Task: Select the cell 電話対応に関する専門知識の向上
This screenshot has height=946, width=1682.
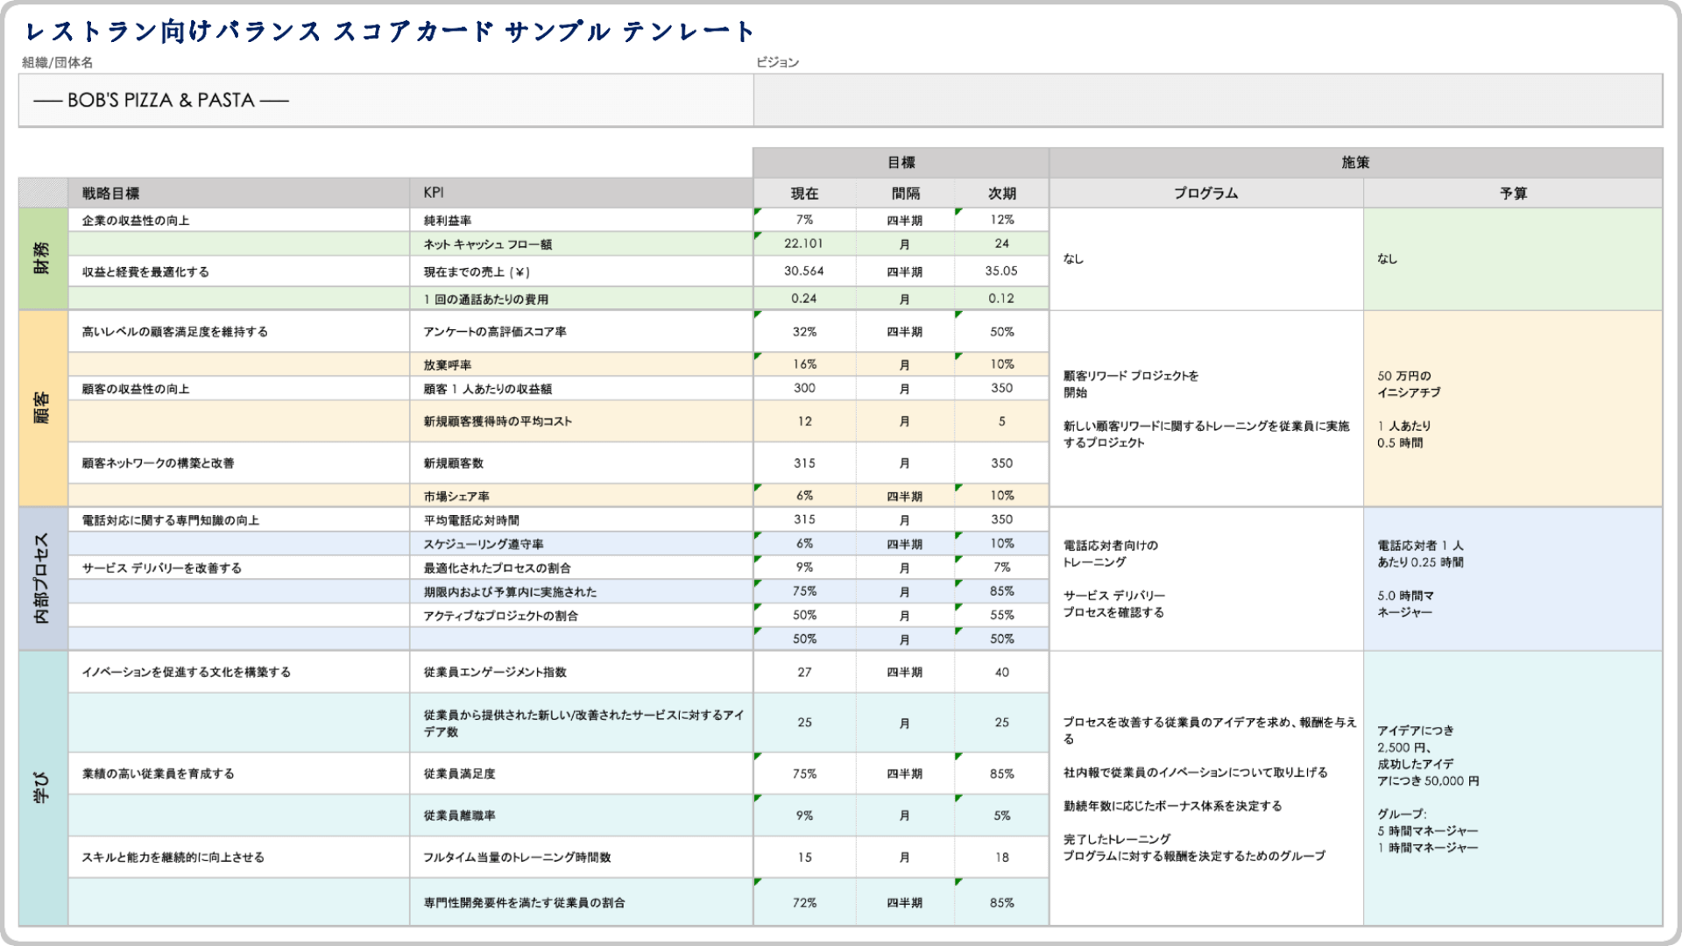Action: point(239,520)
